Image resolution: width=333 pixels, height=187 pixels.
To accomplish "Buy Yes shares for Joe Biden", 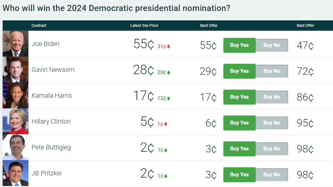I will [x=239, y=45].
